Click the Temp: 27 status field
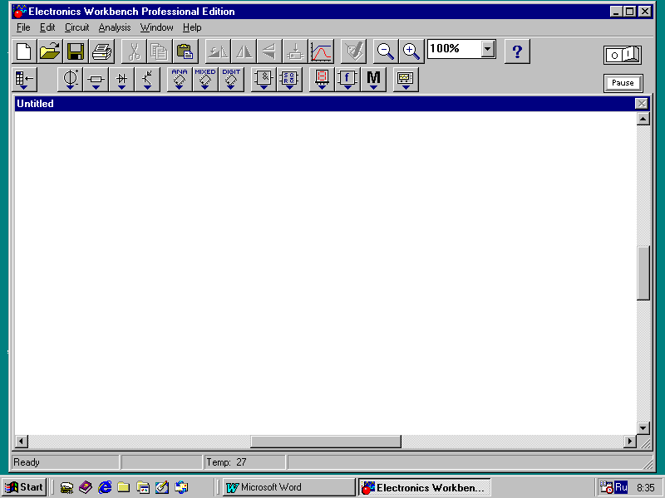665x498 pixels. click(x=244, y=462)
